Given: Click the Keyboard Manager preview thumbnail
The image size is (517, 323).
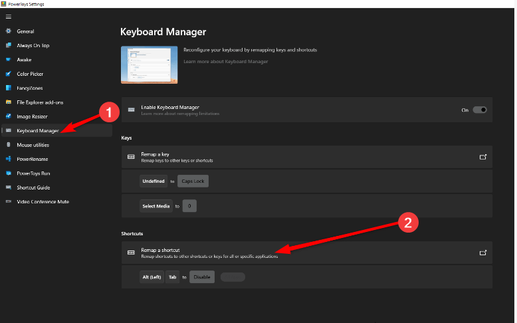Looking at the screenshot, I should coord(150,64).
